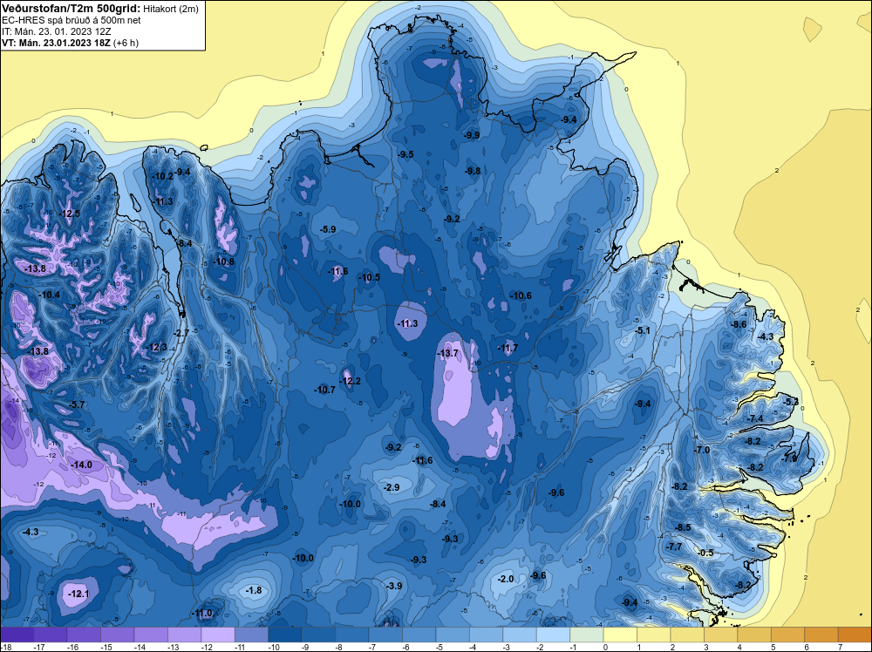
Task: Click the legend scale label 7
Action: click(x=840, y=647)
